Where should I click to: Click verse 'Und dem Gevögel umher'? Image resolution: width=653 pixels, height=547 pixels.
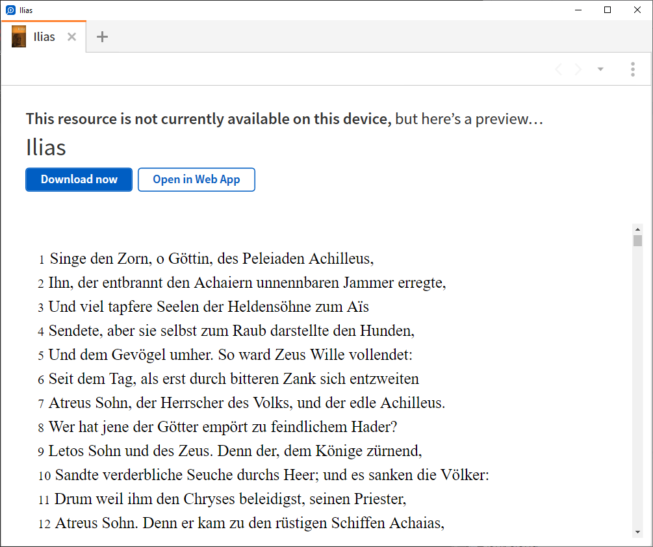[230, 355]
